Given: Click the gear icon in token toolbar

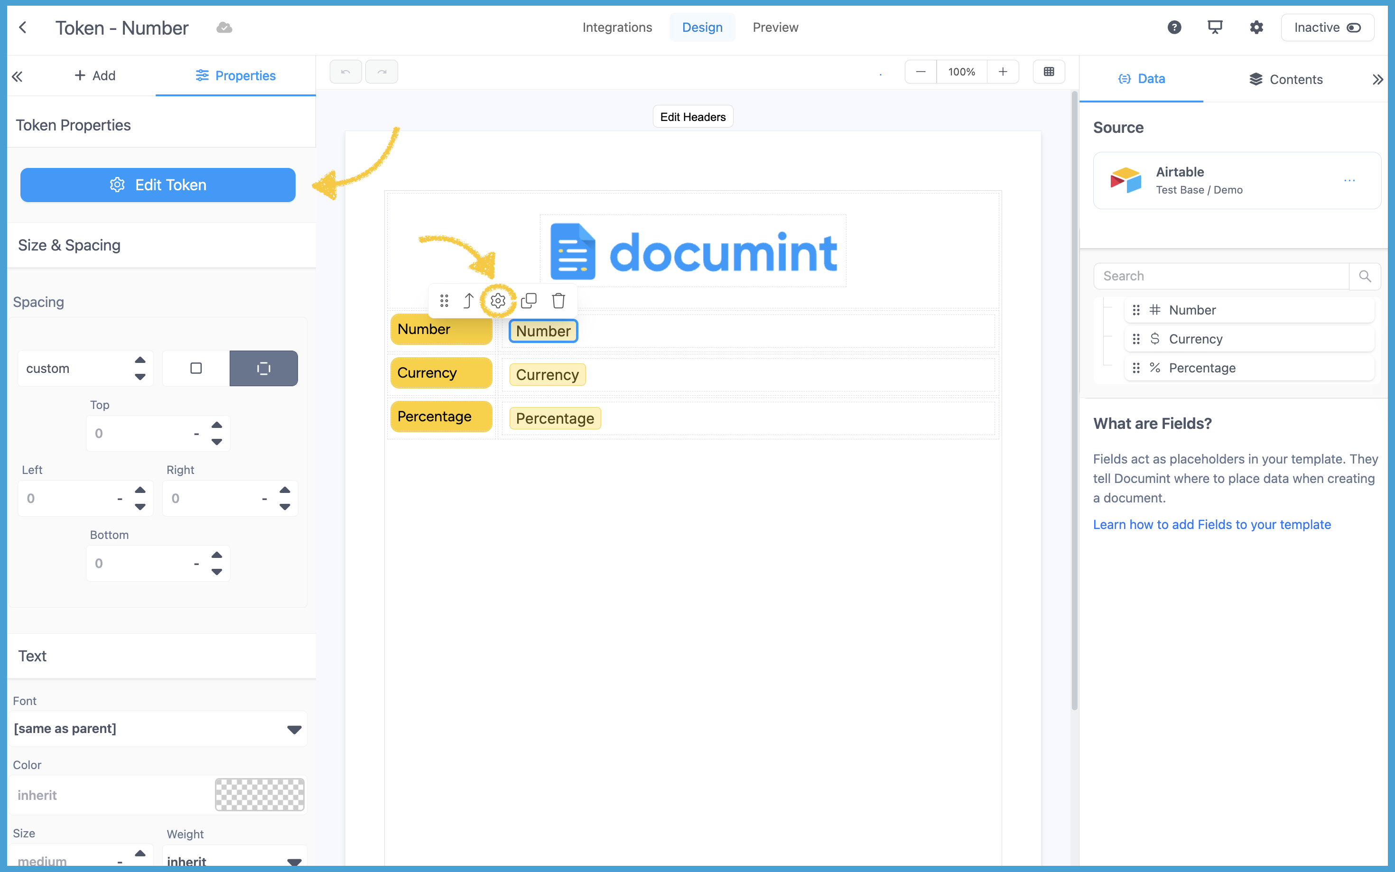Looking at the screenshot, I should click(x=498, y=300).
